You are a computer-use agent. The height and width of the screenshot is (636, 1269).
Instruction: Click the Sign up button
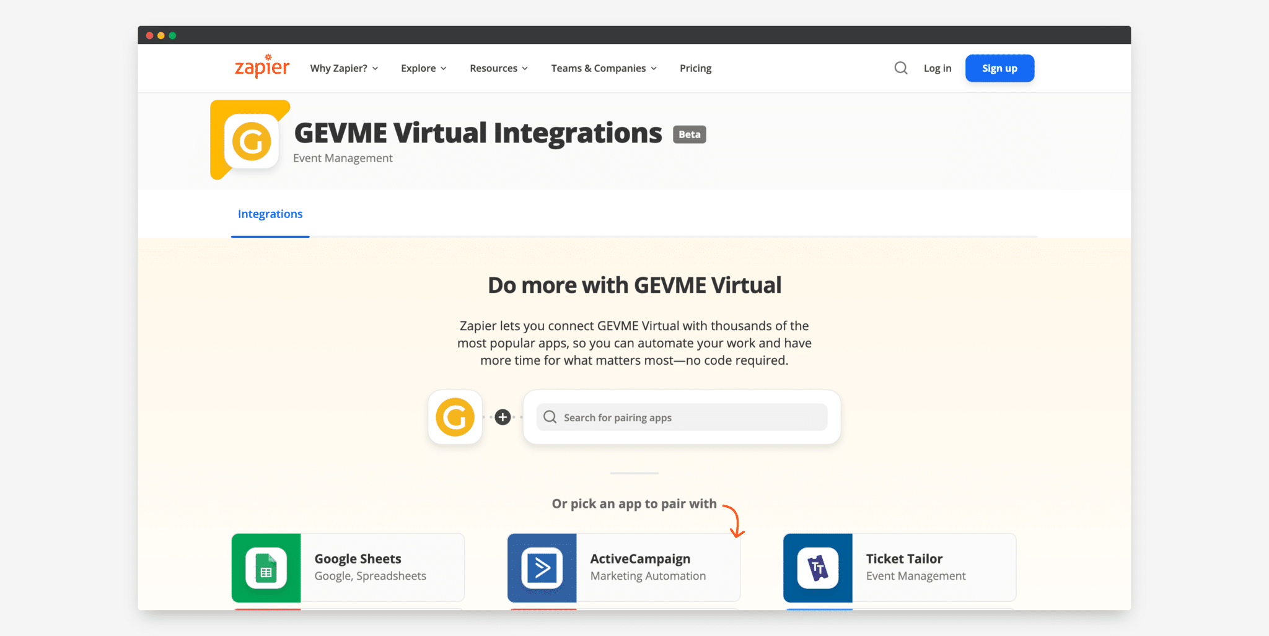(999, 68)
